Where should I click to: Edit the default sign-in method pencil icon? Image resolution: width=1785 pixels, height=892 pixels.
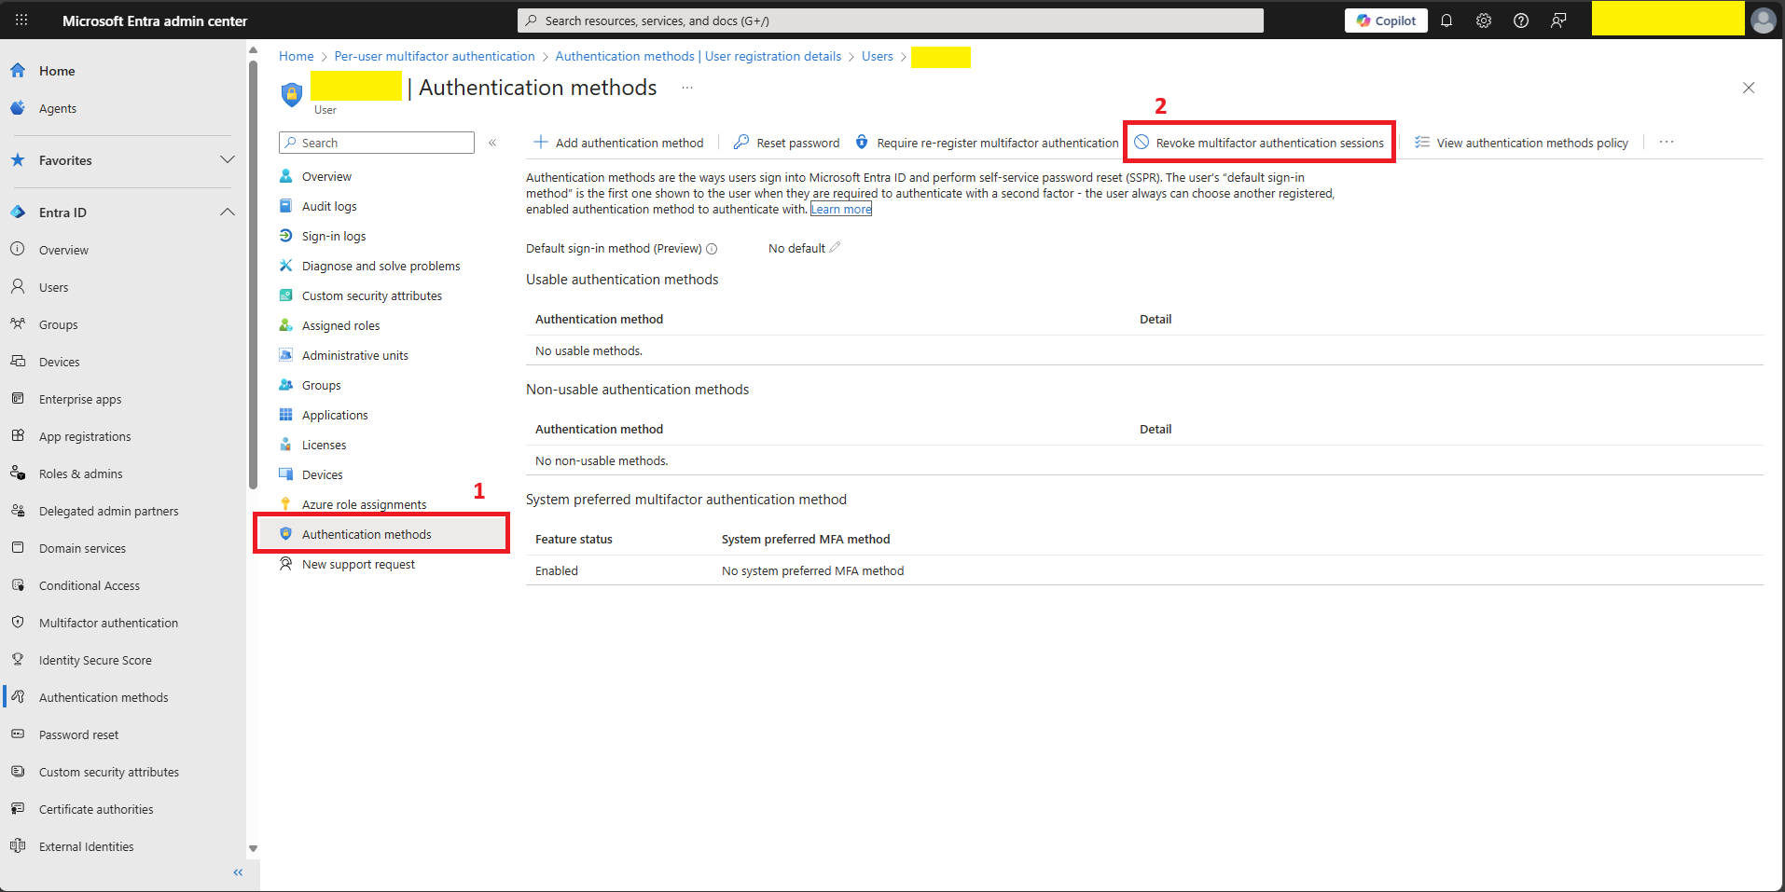(x=835, y=248)
